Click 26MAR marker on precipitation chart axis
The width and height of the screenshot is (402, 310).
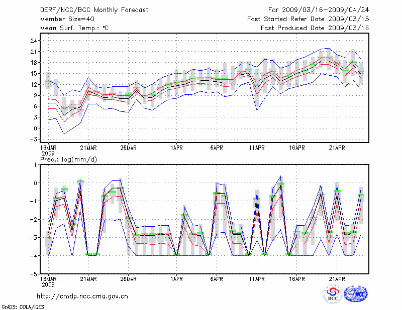tap(128, 279)
